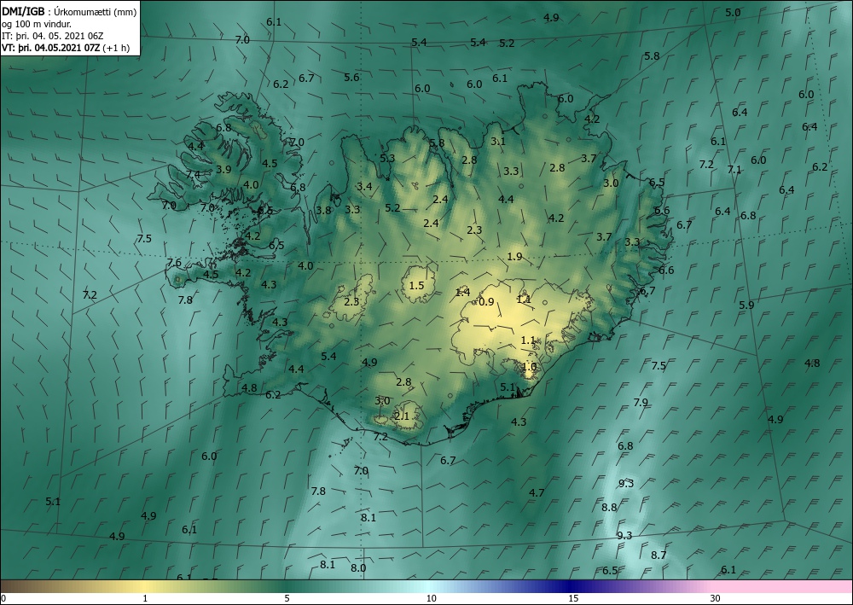Click the 8.0 value at the bottom
The height and width of the screenshot is (605, 853).
click(x=358, y=568)
